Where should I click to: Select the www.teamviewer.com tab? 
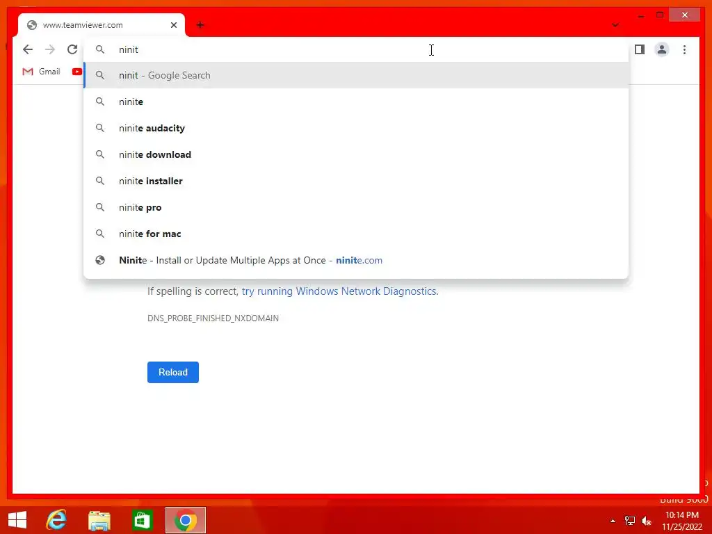(102, 25)
